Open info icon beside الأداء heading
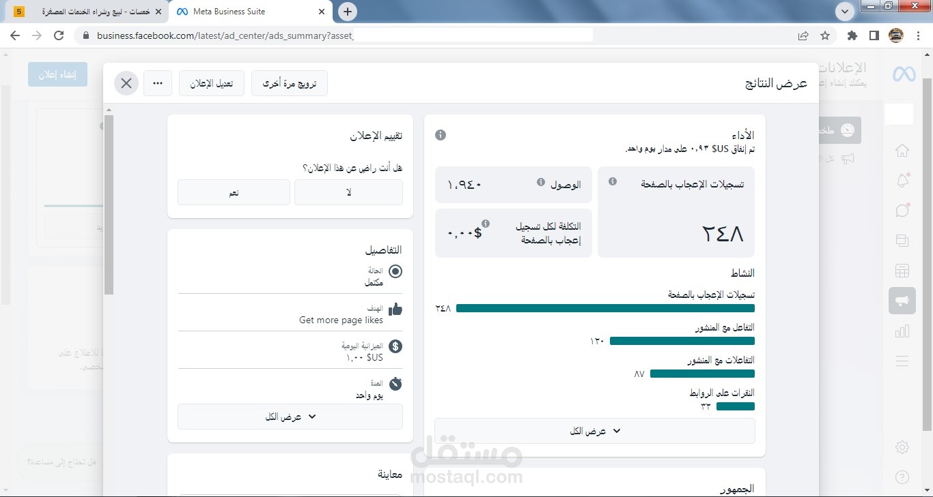This screenshot has height=497, width=933. pos(441,135)
